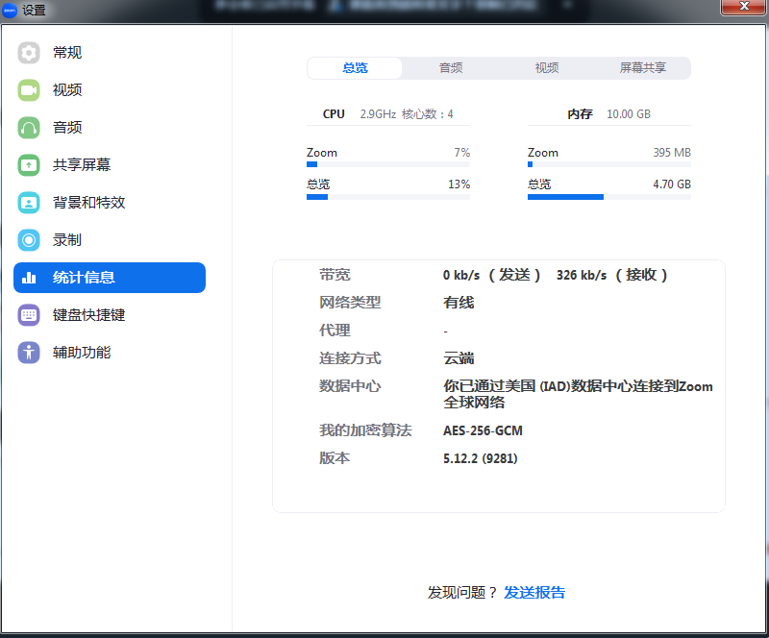Open the 键盘快捷键 keyboard icon
The height and width of the screenshot is (638, 769).
click(x=29, y=315)
